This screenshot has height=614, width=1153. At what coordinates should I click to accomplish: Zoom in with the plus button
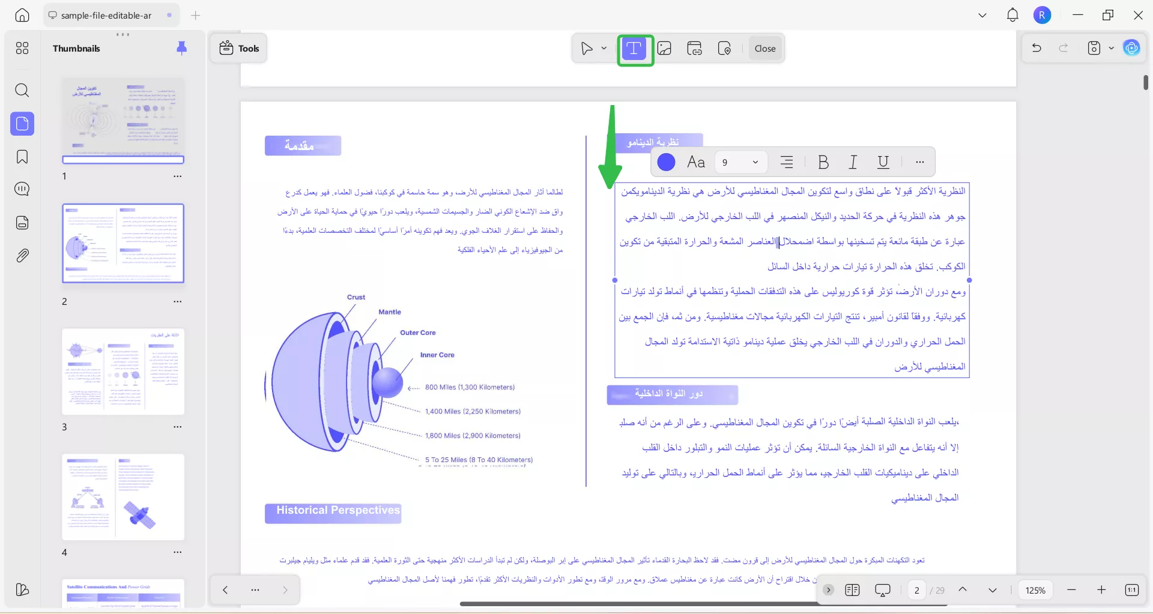click(1101, 590)
